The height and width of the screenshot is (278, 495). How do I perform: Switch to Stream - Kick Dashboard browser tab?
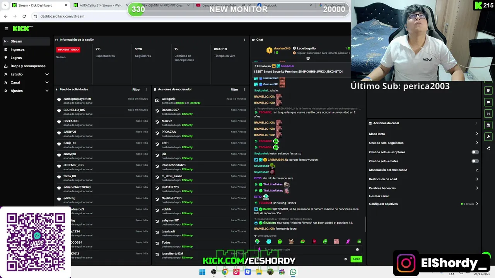point(39,5)
